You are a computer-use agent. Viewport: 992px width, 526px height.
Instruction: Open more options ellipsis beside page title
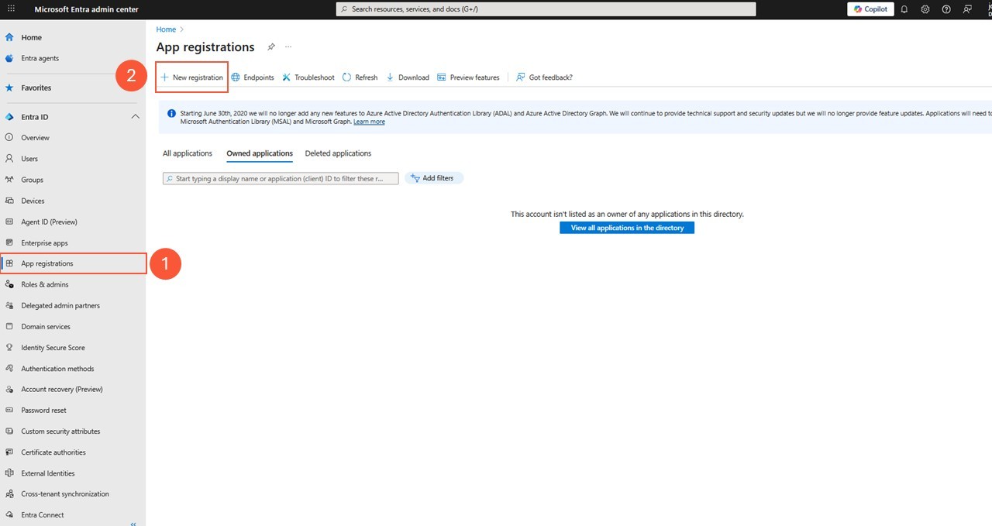[288, 46]
